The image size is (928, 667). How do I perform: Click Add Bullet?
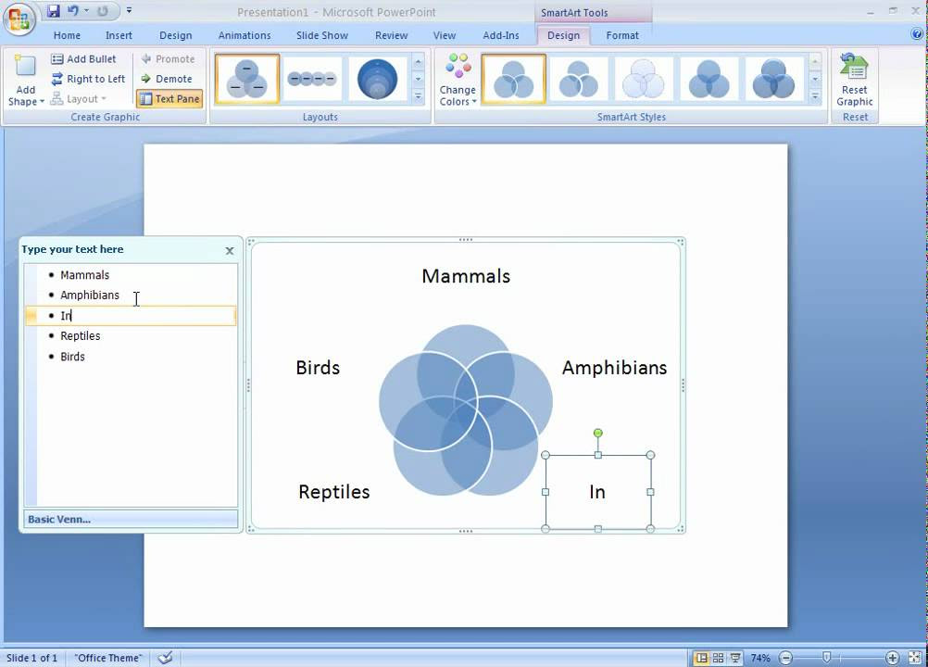(x=83, y=58)
